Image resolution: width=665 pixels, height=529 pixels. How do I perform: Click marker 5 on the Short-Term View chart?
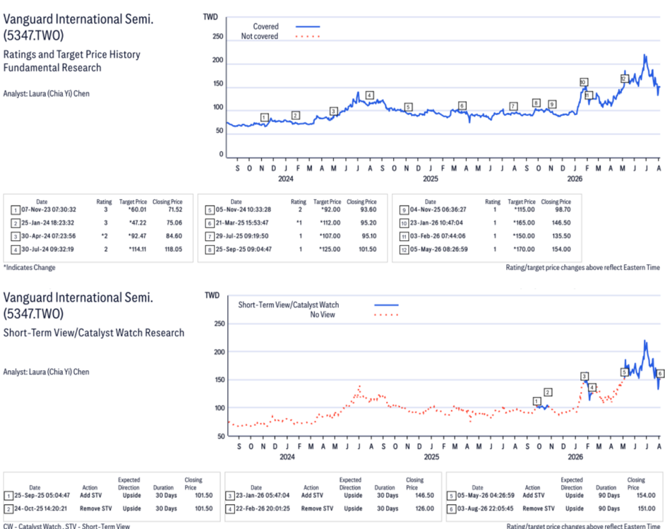click(x=624, y=372)
